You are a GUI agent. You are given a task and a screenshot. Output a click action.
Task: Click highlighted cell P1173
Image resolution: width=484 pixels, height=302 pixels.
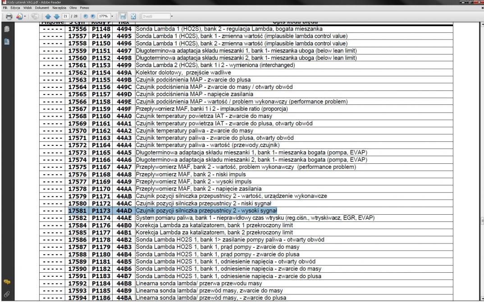[x=101, y=211]
